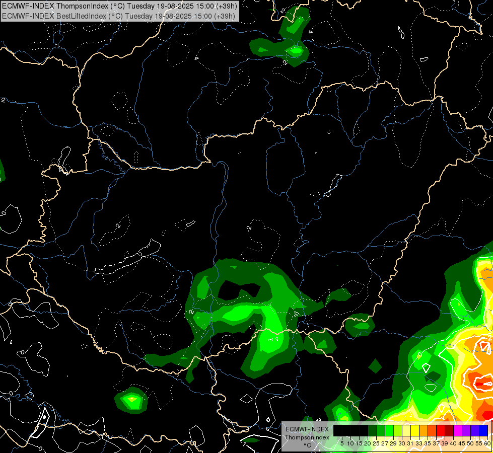Viewport: 493px width, 453px height.
Task: Click the legend tick value '60'
Action: tap(487, 443)
